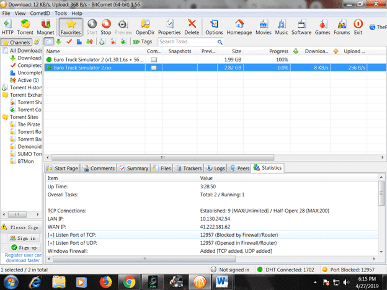The height and width of the screenshot is (290, 387).
Task: Open the download directory with OpenDir
Action: pos(145,27)
